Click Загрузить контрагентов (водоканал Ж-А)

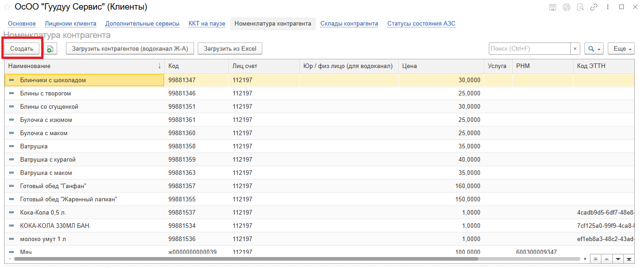click(x=130, y=49)
